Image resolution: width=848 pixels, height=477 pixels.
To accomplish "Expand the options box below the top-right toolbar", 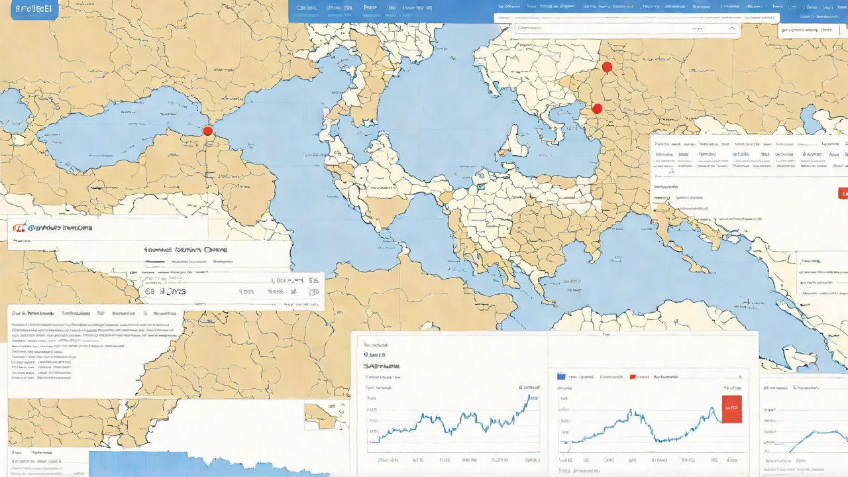I will coord(807,30).
